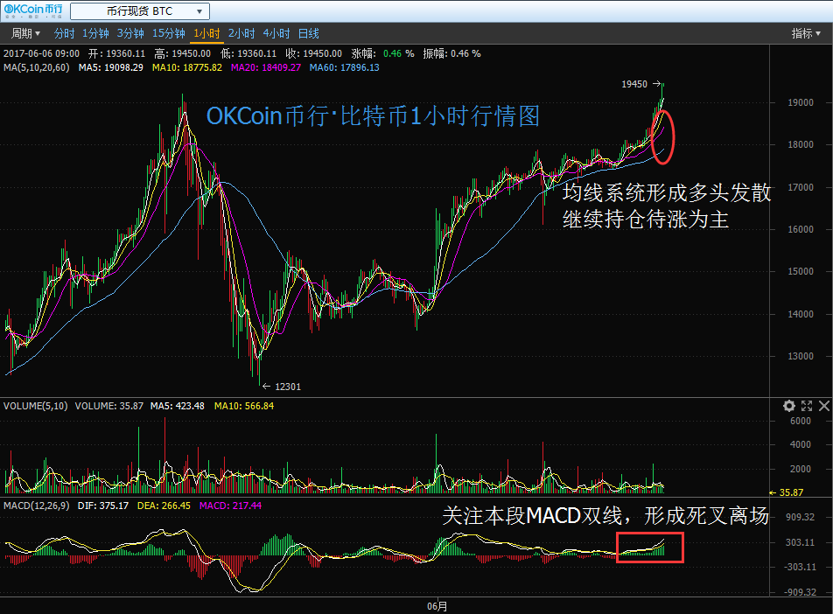Click the 909.32 MACD axis label
833x614 pixels.
[x=801, y=517]
